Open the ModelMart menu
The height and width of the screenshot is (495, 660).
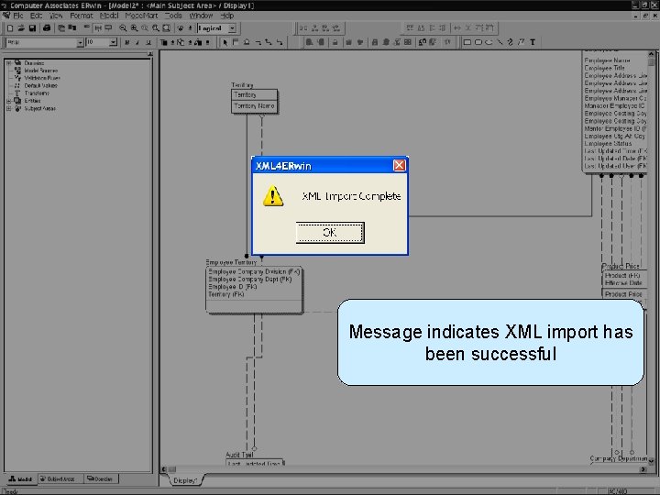[x=141, y=16]
